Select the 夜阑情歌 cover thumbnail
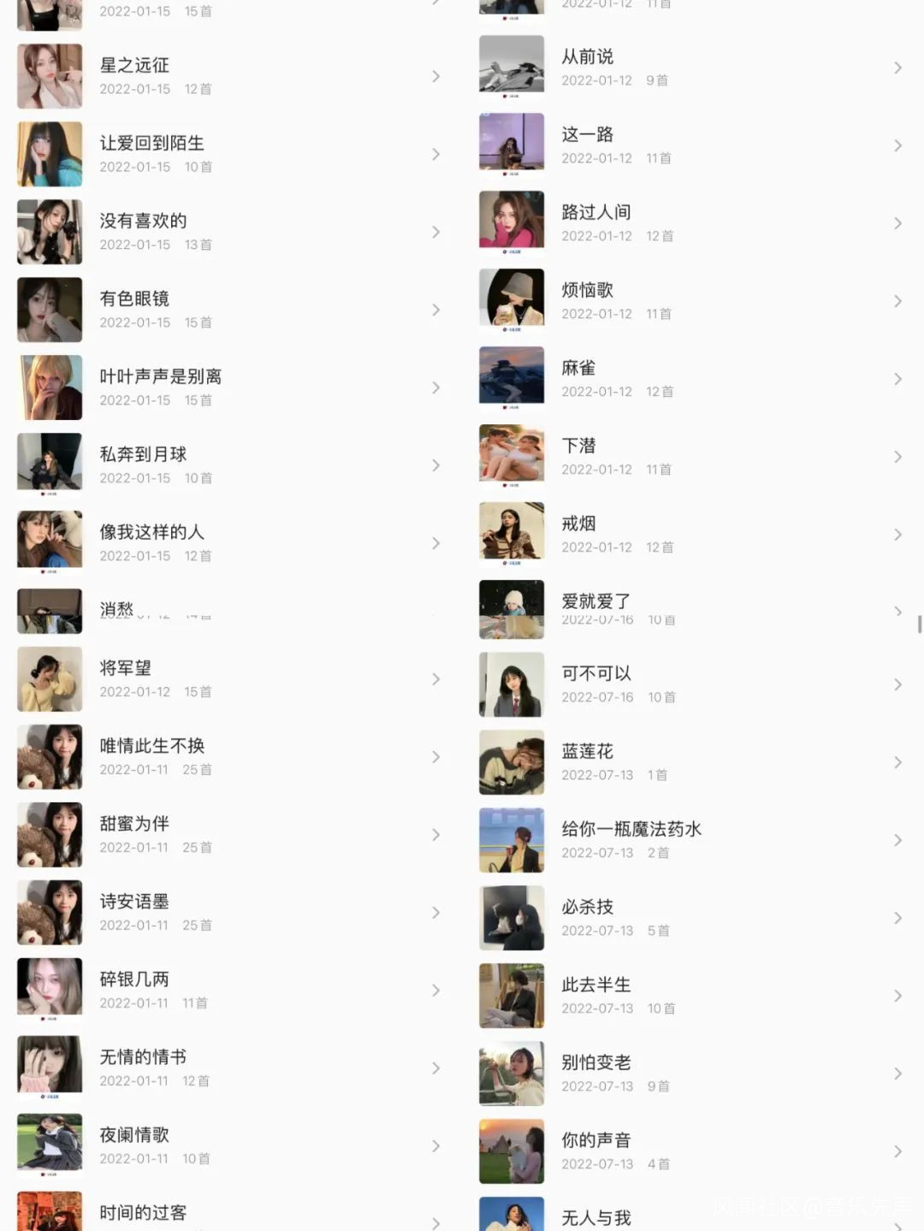 pos(50,1146)
